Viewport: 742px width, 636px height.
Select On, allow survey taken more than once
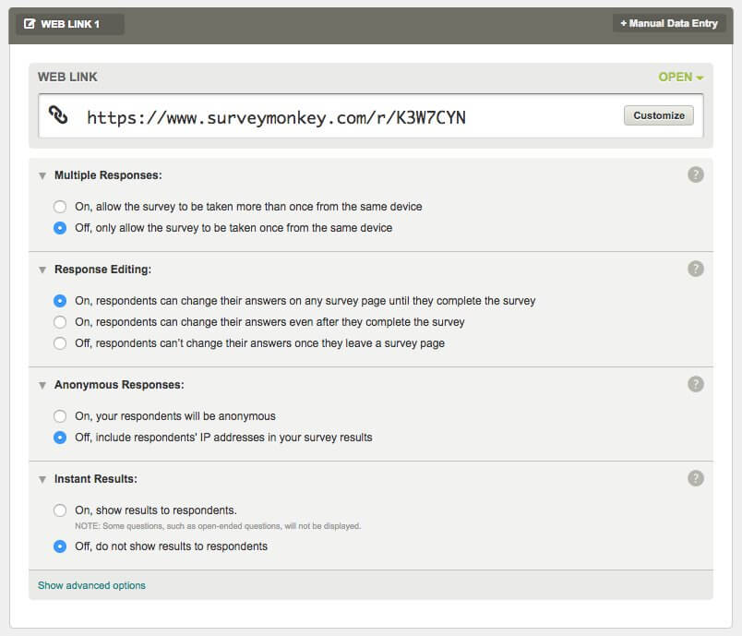tap(60, 207)
